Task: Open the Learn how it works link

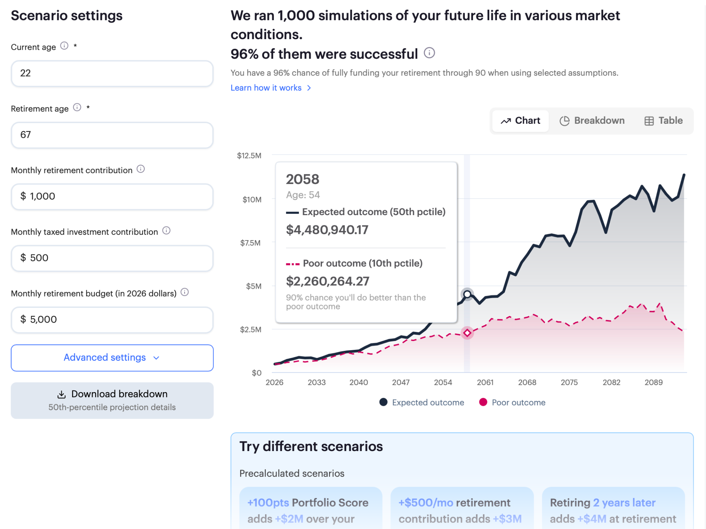Action: click(266, 87)
